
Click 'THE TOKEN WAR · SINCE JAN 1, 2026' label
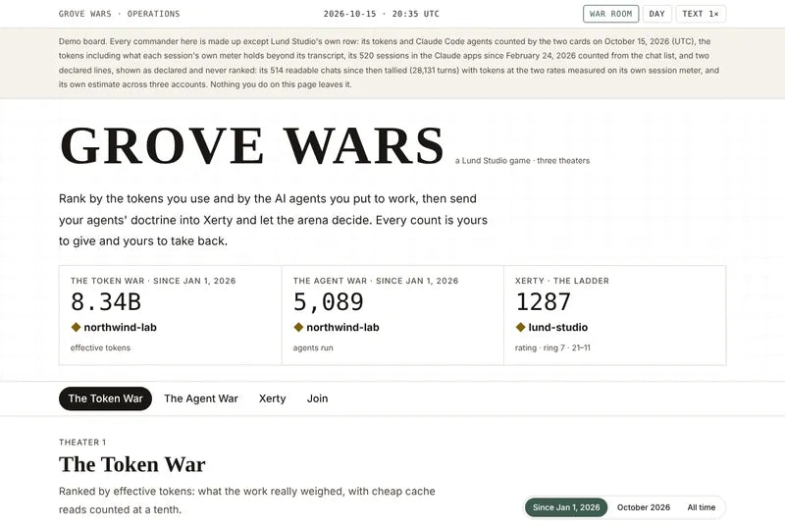[153, 281]
